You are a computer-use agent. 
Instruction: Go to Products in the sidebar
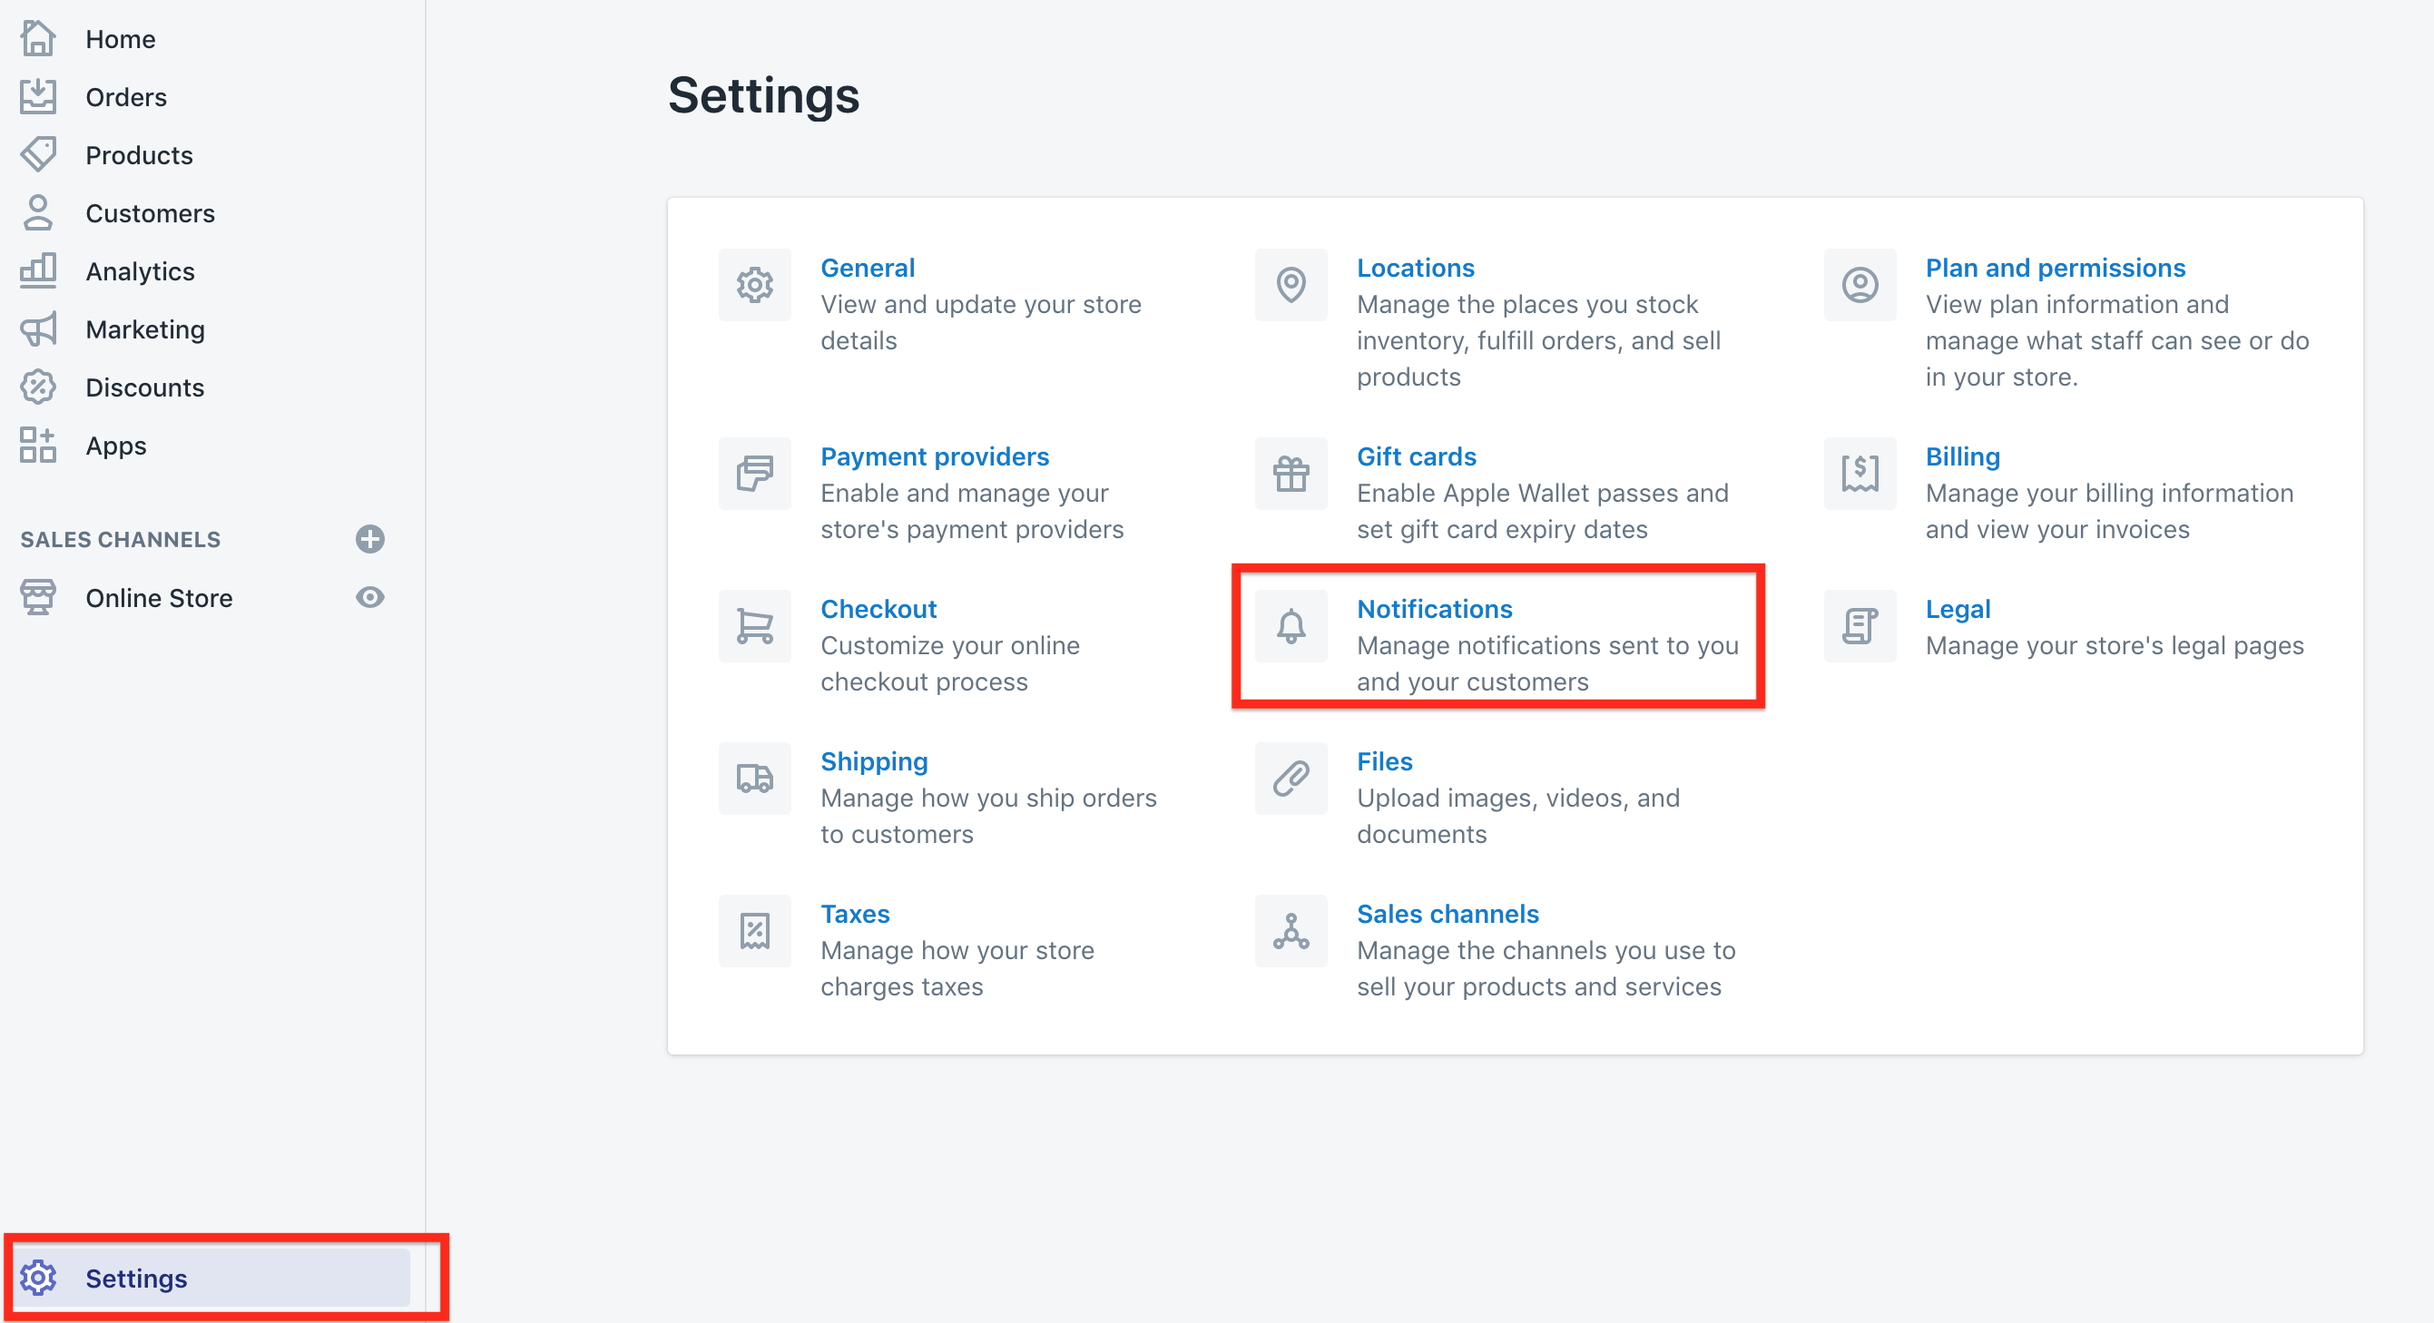[x=139, y=155]
